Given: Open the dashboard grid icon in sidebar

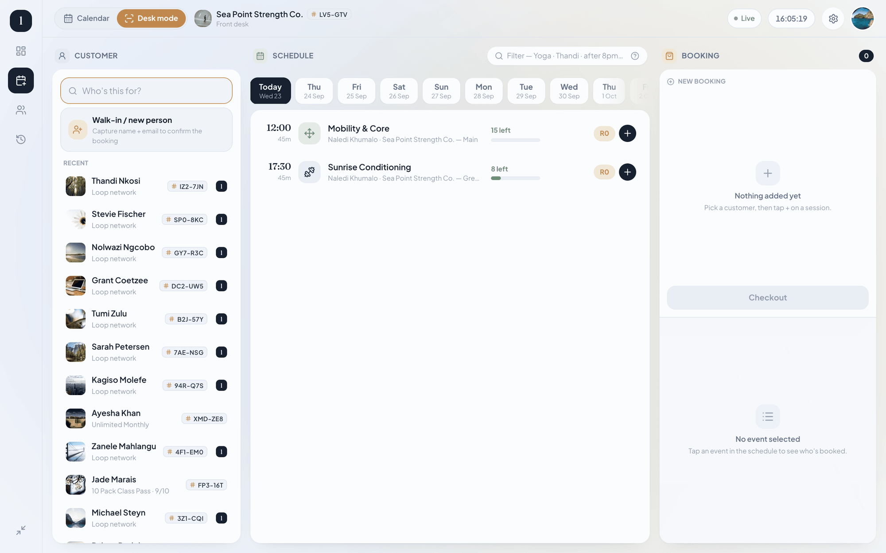Looking at the screenshot, I should [21, 51].
